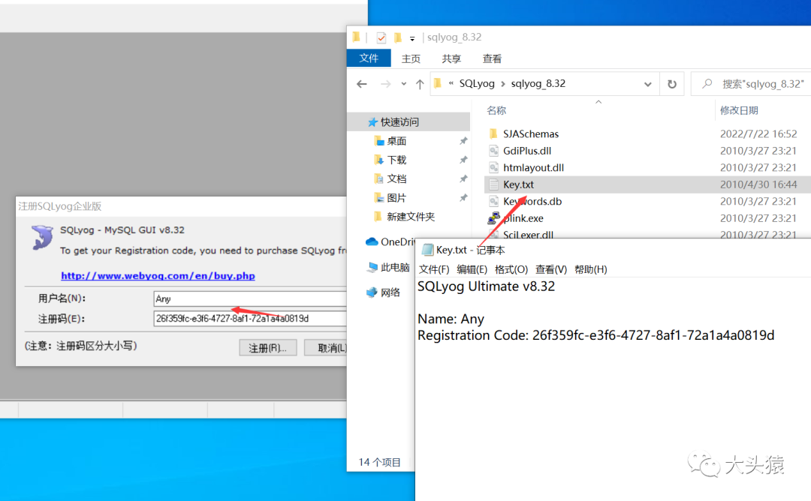Image resolution: width=811 pixels, height=501 pixels.
Task: Click the SJASchemas folder icon
Action: point(493,133)
